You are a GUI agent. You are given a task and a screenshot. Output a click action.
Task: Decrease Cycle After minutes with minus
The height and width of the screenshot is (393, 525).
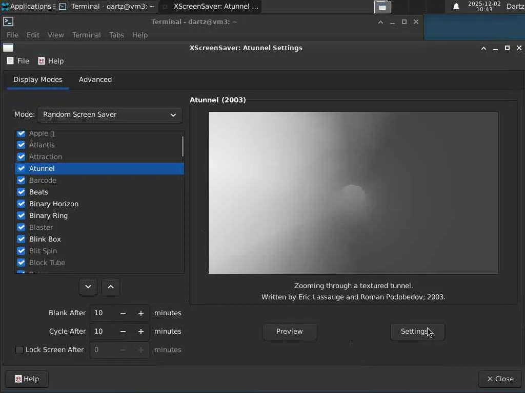pos(123,332)
